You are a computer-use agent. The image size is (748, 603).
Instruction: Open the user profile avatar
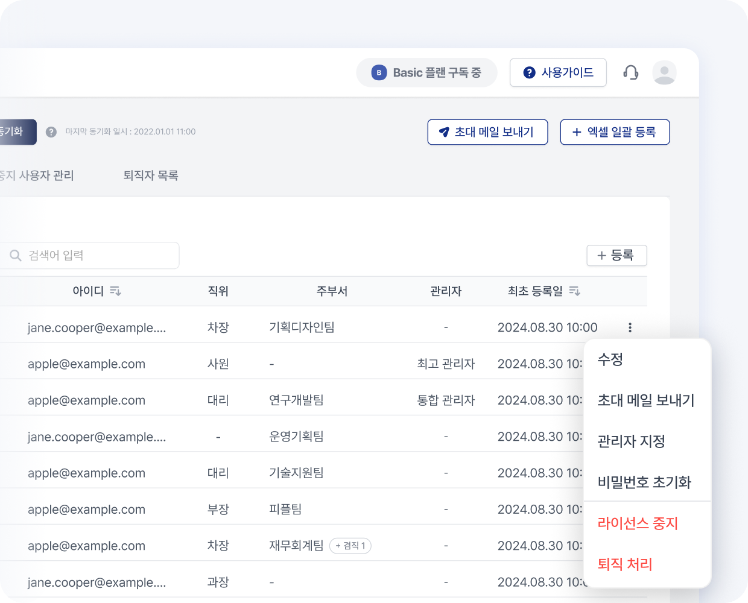coord(664,73)
